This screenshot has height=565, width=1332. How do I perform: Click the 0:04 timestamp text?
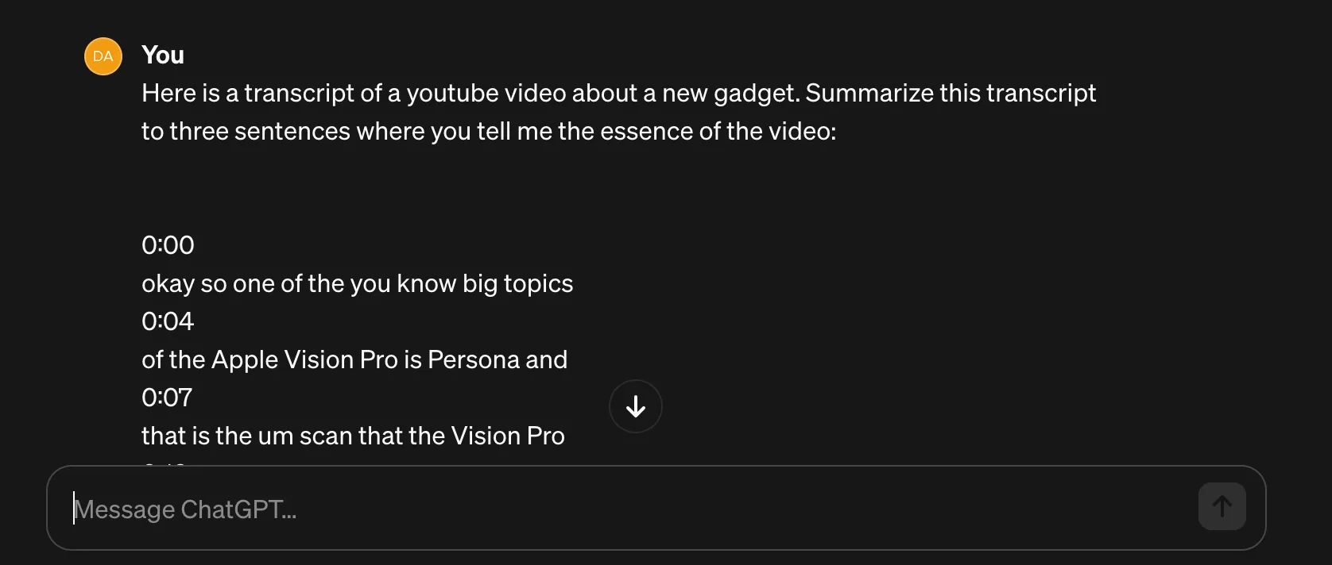[x=167, y=321]
